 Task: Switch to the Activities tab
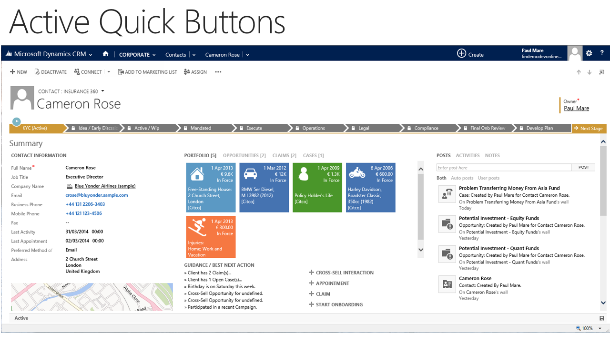point(468,155)
